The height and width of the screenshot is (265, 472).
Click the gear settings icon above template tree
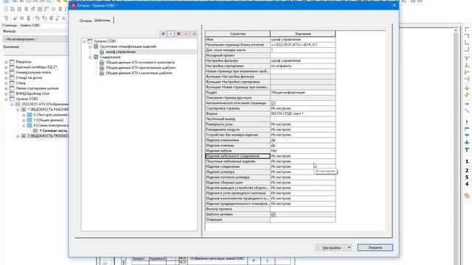click(x=163, y=34)
